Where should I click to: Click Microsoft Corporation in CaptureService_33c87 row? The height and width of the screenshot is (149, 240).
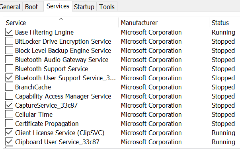point(151,106)
